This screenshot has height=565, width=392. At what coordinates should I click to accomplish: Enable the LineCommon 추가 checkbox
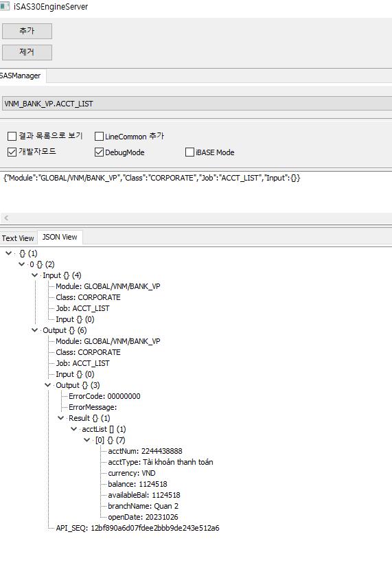99,136
